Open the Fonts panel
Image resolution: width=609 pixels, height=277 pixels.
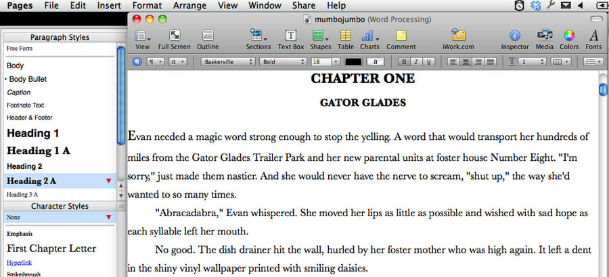coord(593,40)
